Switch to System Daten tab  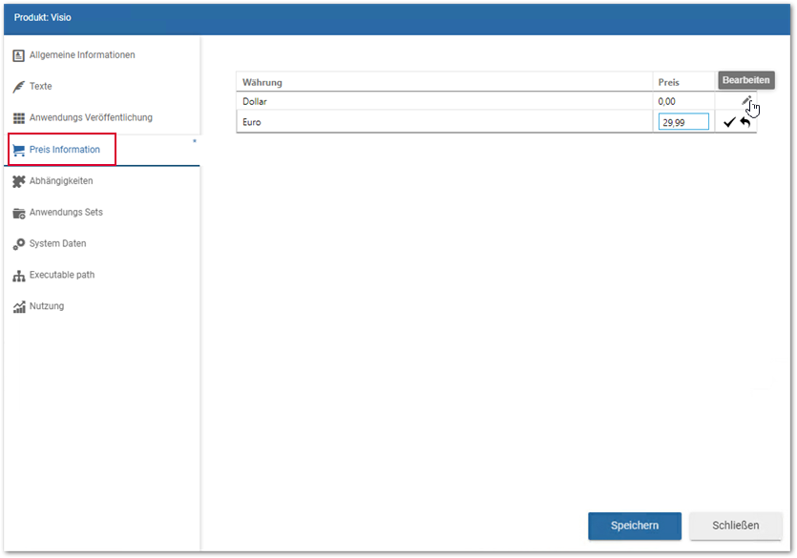102,244
